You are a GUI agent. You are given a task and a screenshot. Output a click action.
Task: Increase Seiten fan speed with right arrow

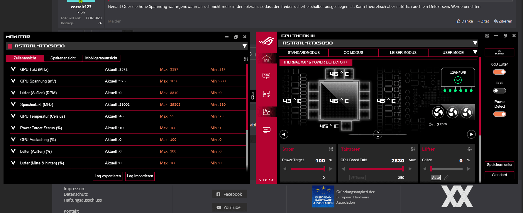point(469,169)
